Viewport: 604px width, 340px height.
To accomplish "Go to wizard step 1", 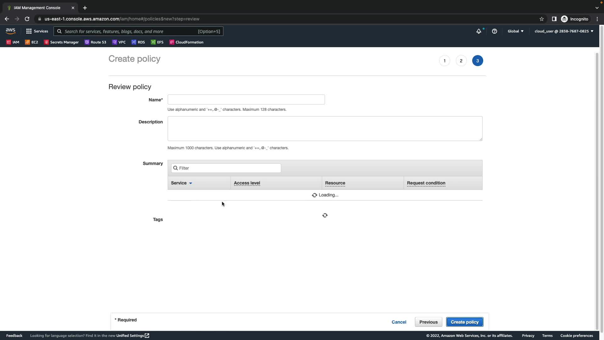I will (x=445, y=61).
